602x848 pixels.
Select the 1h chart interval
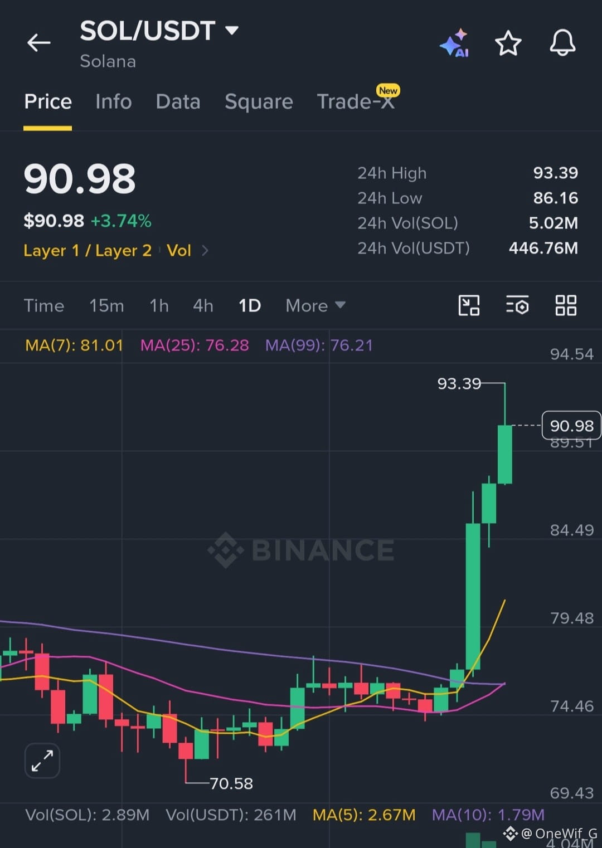(159, 305)
